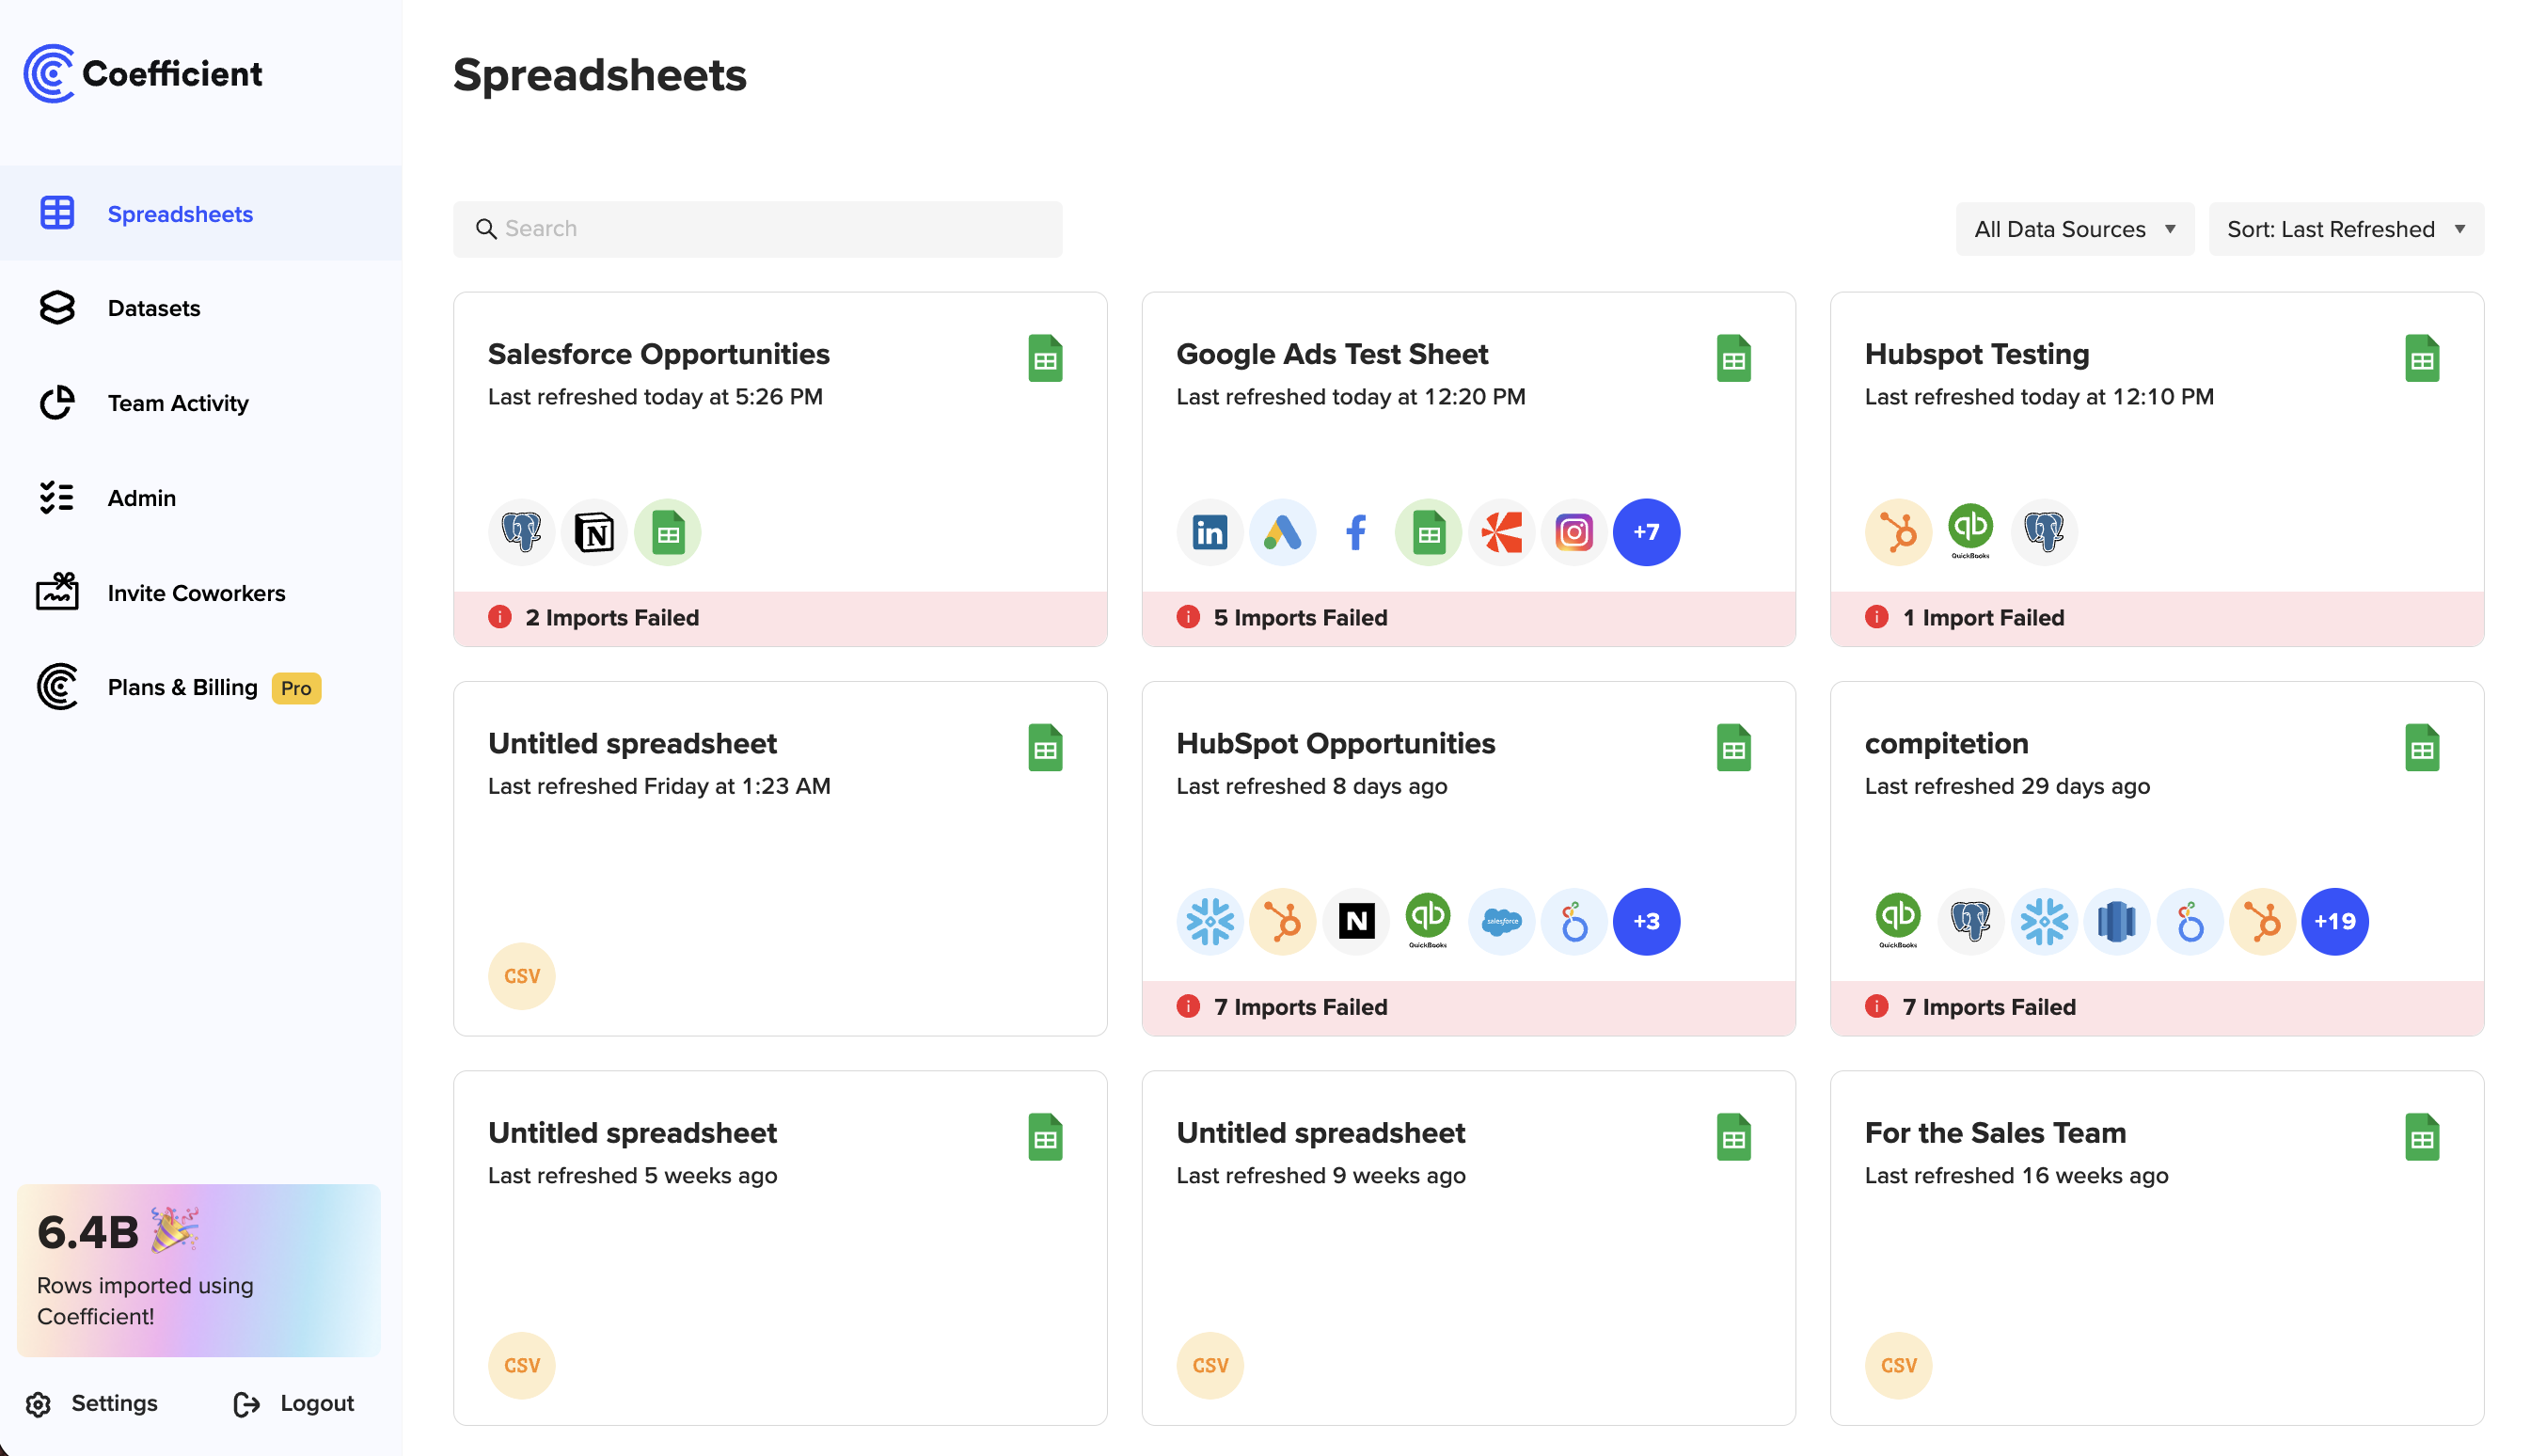Open the Datasets section in sidebar

coord(154,308)
